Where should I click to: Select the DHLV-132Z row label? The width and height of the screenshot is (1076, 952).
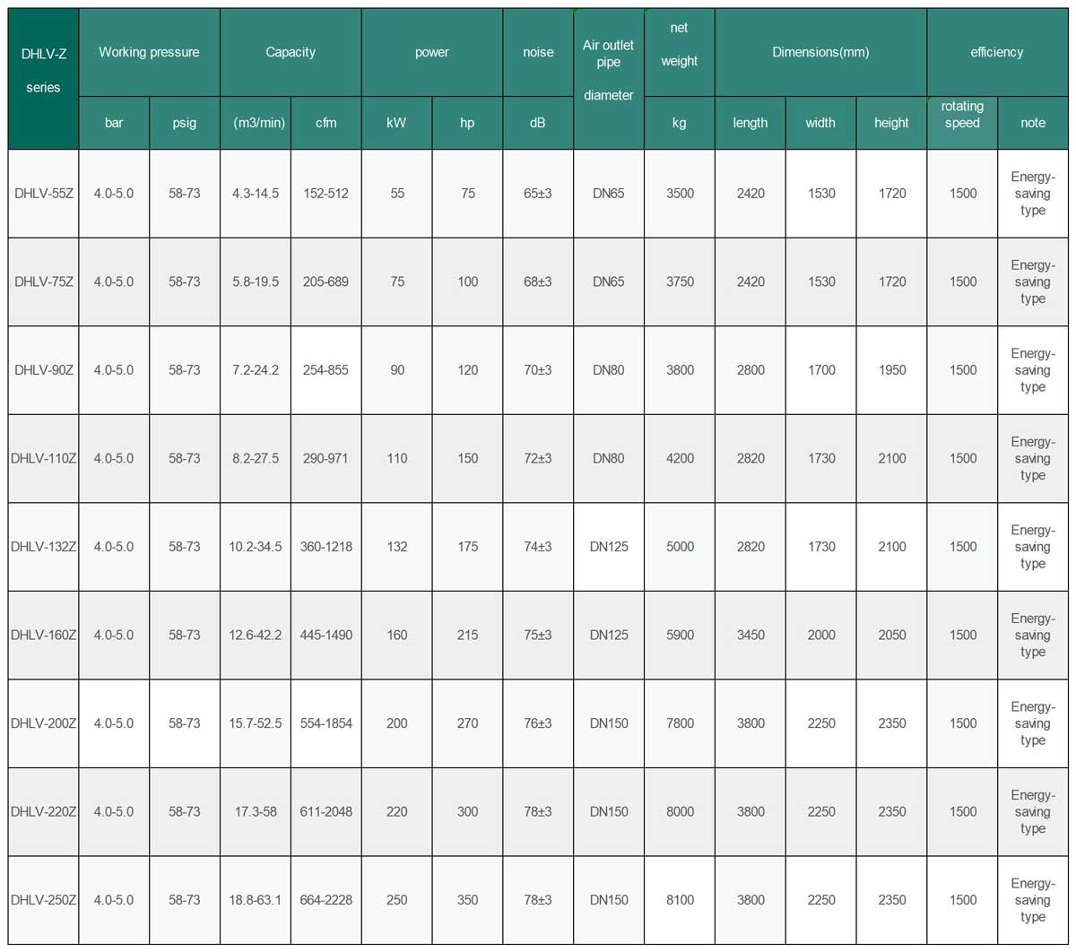click(x=43, y=547)
